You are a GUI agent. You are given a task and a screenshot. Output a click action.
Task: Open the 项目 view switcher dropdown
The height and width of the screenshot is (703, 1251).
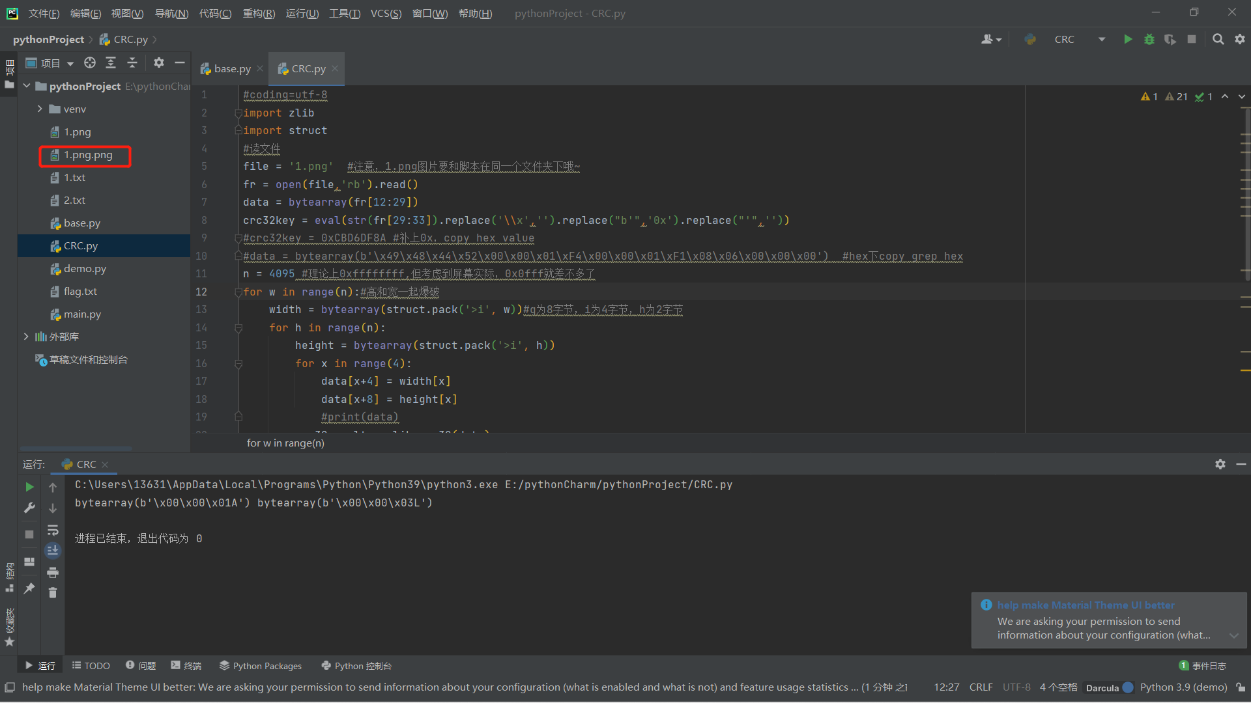point(69,62)
